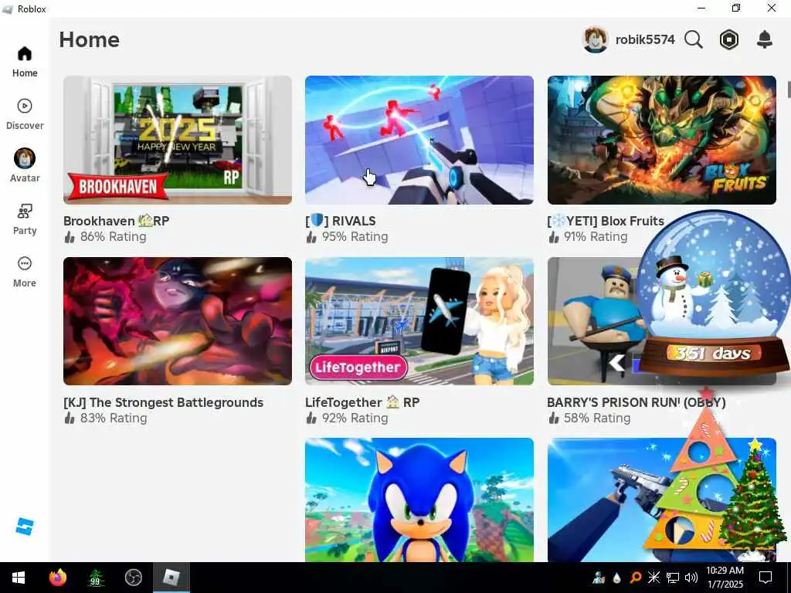Viewport: 791px width, 593px height.
Task: Open the Blox Fruits game thumbnail
Action: click(662, 141)
